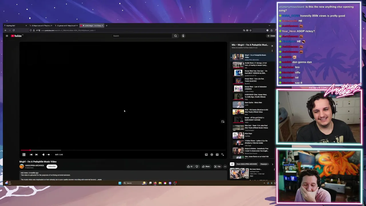The image size is (366, 206).
Task: Switch to the Anything Else? browser tab
Action: coord(16,25)
